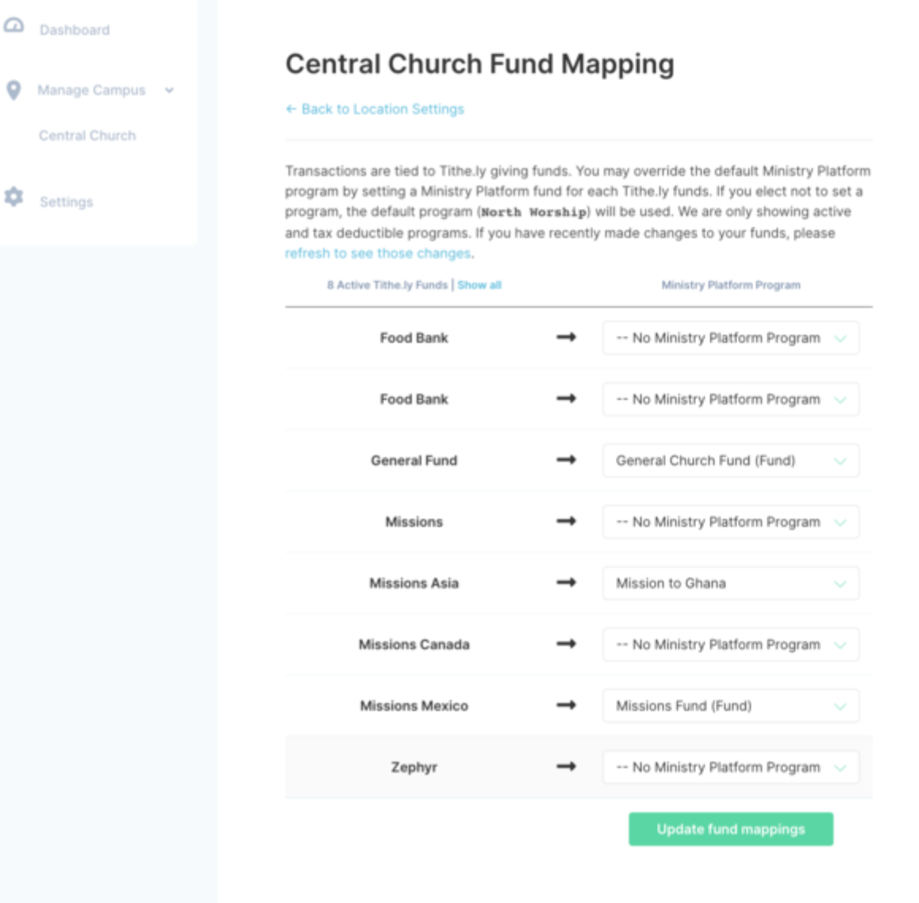Open the Dashboard via the cloud icon

[13, 25]
